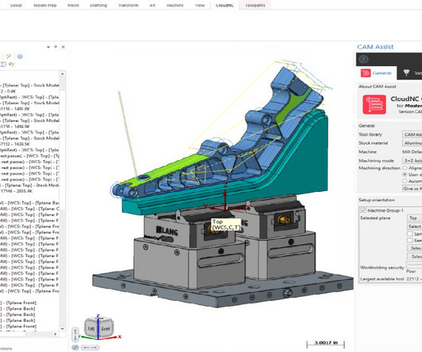Open the Tool library dropdown

[412, 134]
